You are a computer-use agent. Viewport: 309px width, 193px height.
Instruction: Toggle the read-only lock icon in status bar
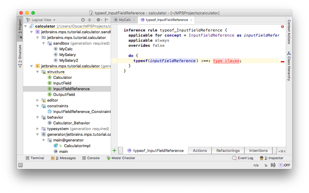[x=265, y=165]
